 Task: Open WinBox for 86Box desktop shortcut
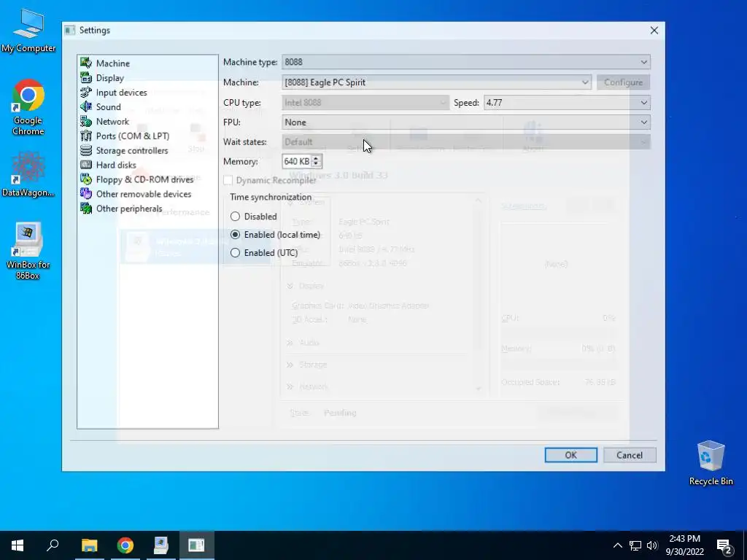coord(28,250)
